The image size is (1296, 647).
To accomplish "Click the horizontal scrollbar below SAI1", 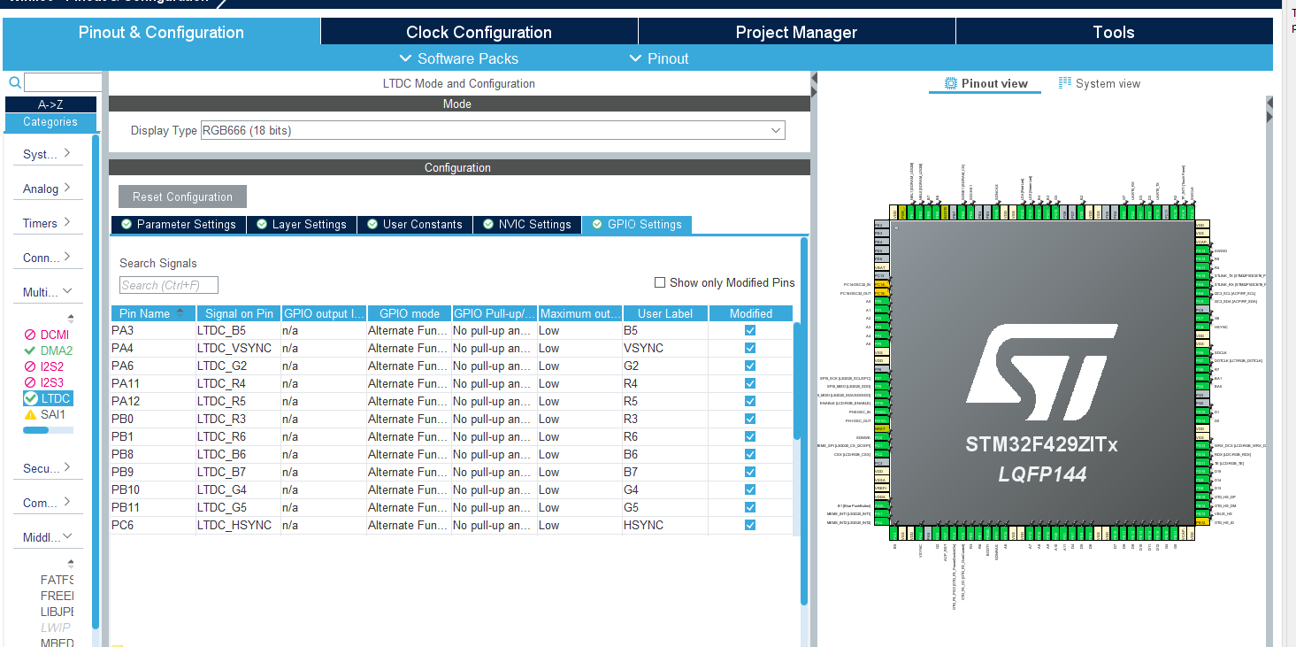I will [35, 430].
